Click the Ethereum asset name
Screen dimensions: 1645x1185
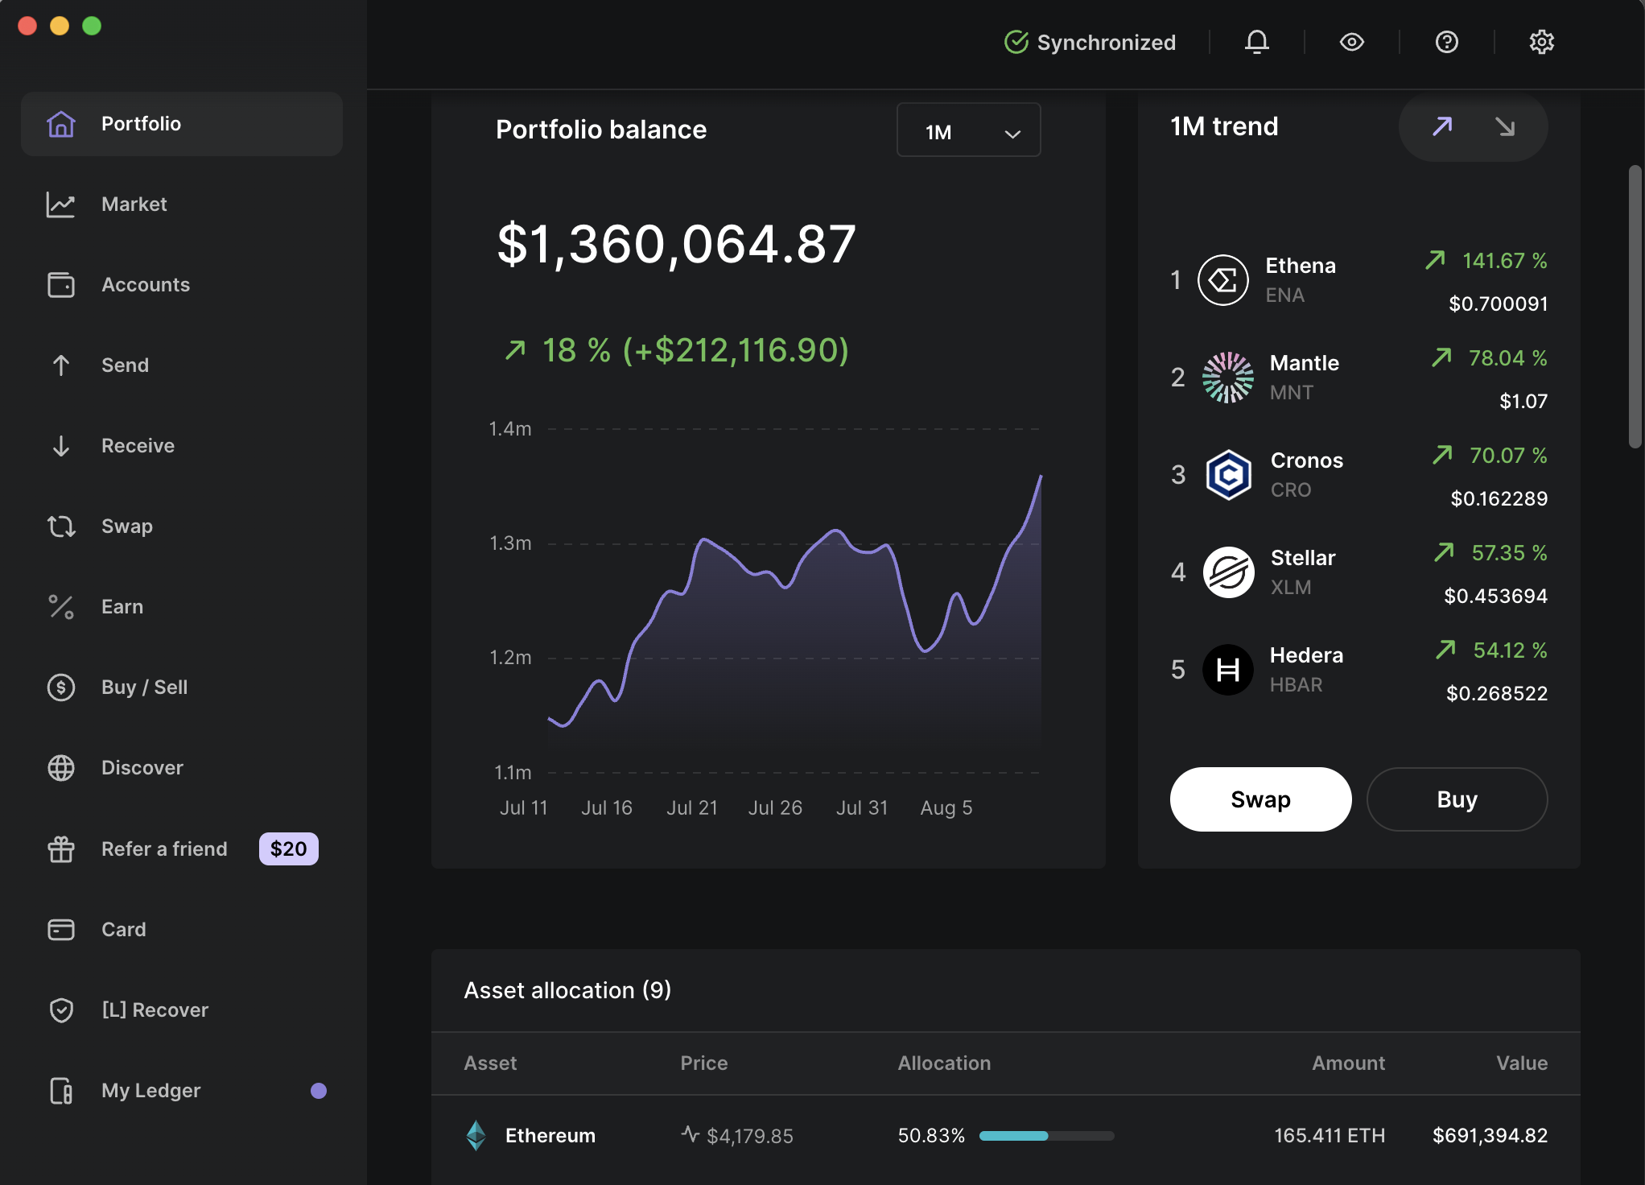click(x=550, y=1136)
